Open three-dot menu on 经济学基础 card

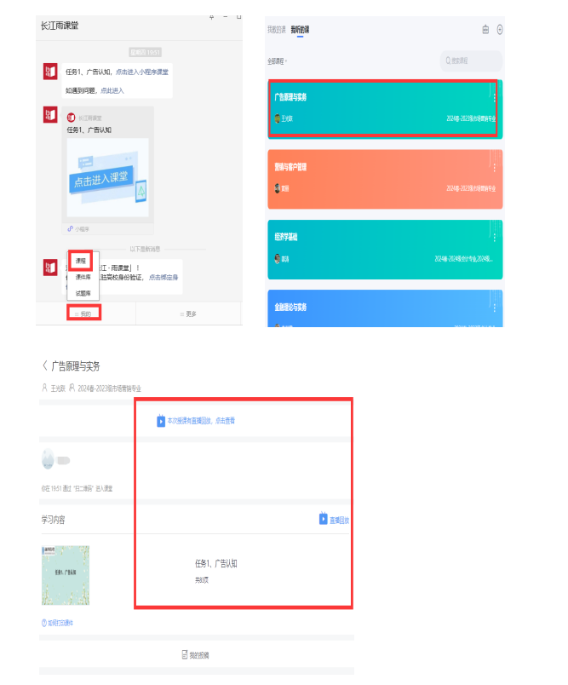point(494,237)
